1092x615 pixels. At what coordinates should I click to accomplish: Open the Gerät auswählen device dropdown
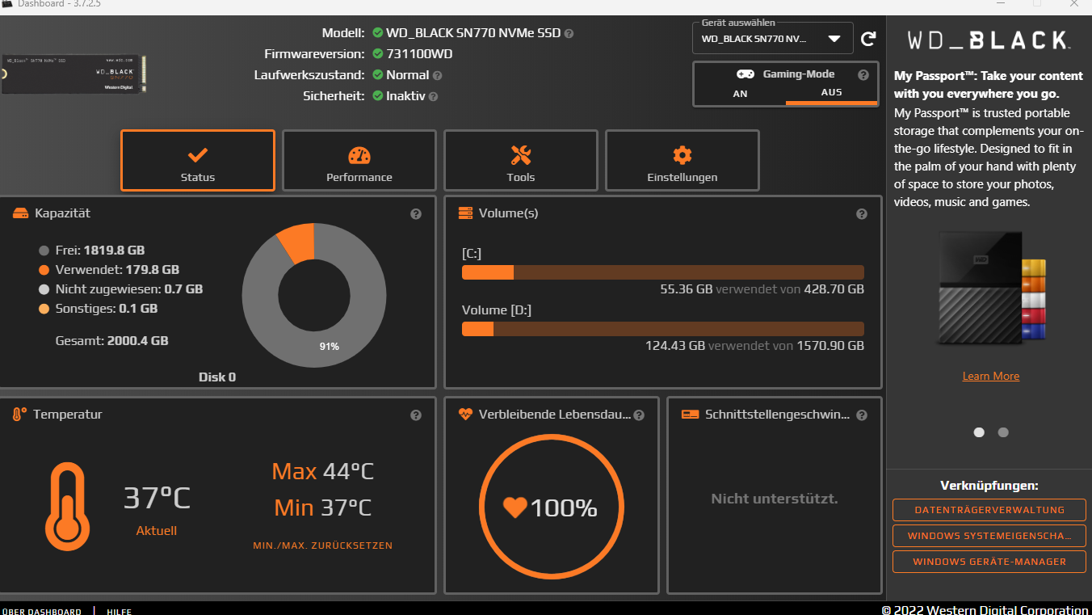pos(772,39)
